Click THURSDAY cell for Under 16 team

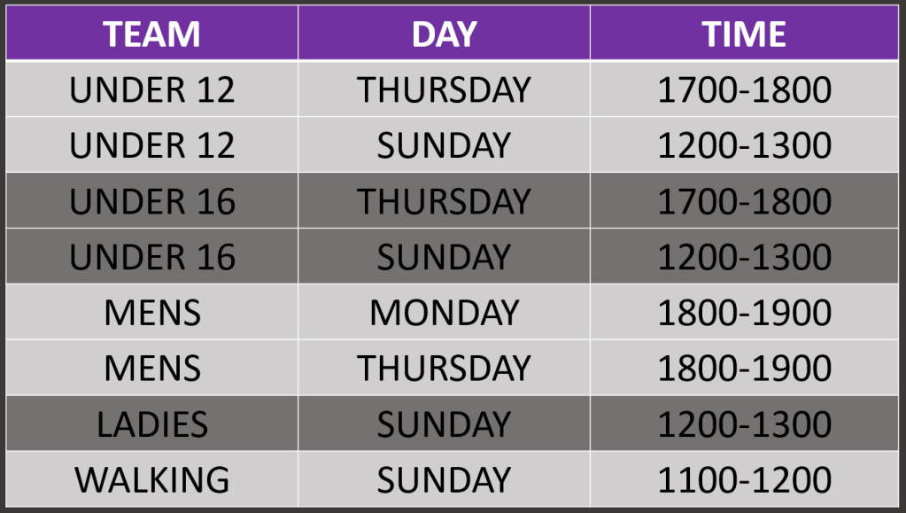tap(444, 201)
